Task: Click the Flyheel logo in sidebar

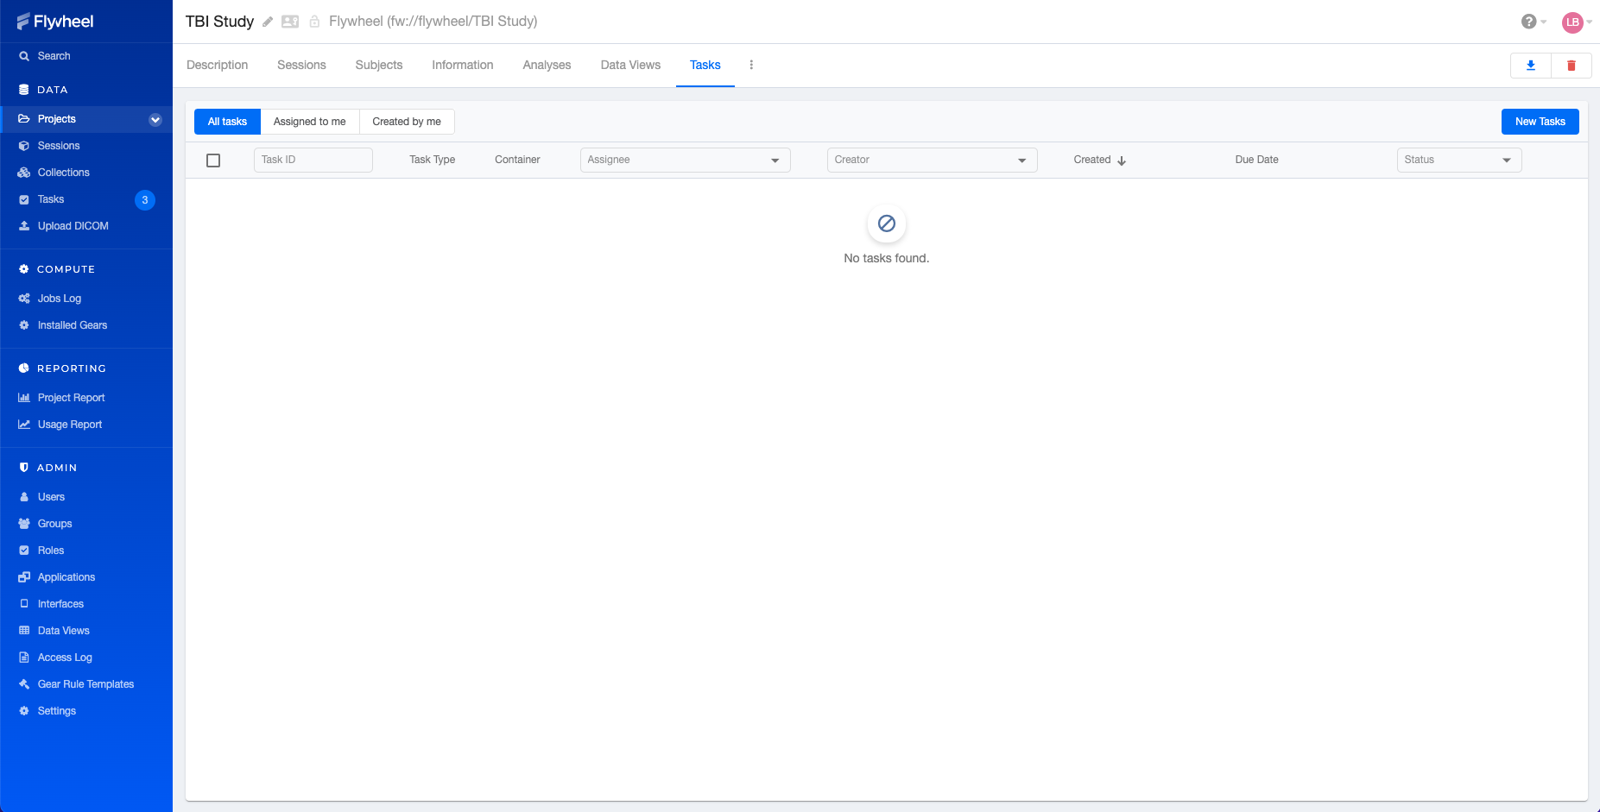Action: point(55,22)
